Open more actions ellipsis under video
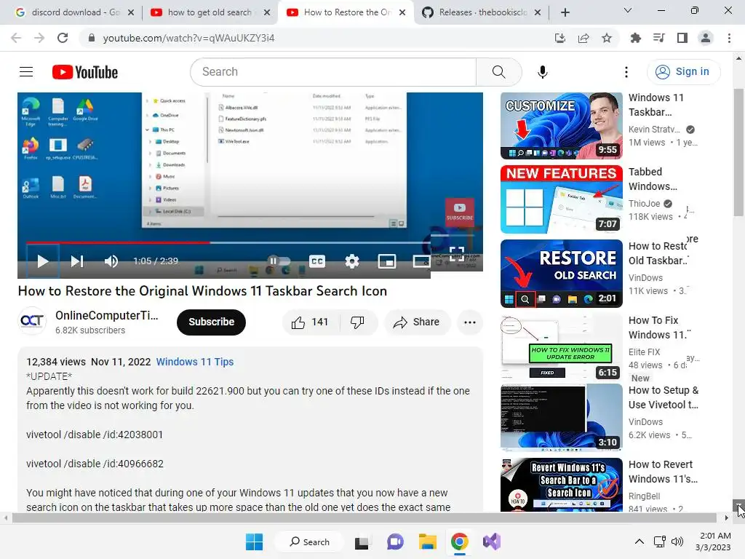 pos(470,322)
